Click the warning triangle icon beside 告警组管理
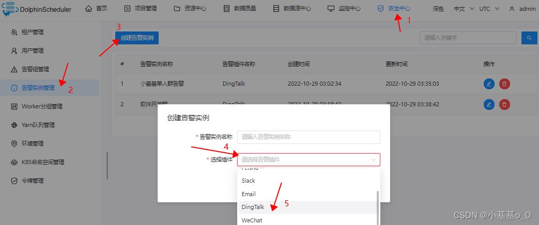539x225 pixels. (x=14, y=69)
